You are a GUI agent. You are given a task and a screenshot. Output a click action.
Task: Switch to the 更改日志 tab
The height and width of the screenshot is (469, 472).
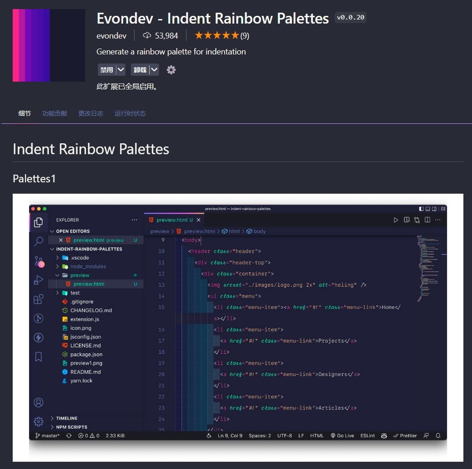click(91, 113)
